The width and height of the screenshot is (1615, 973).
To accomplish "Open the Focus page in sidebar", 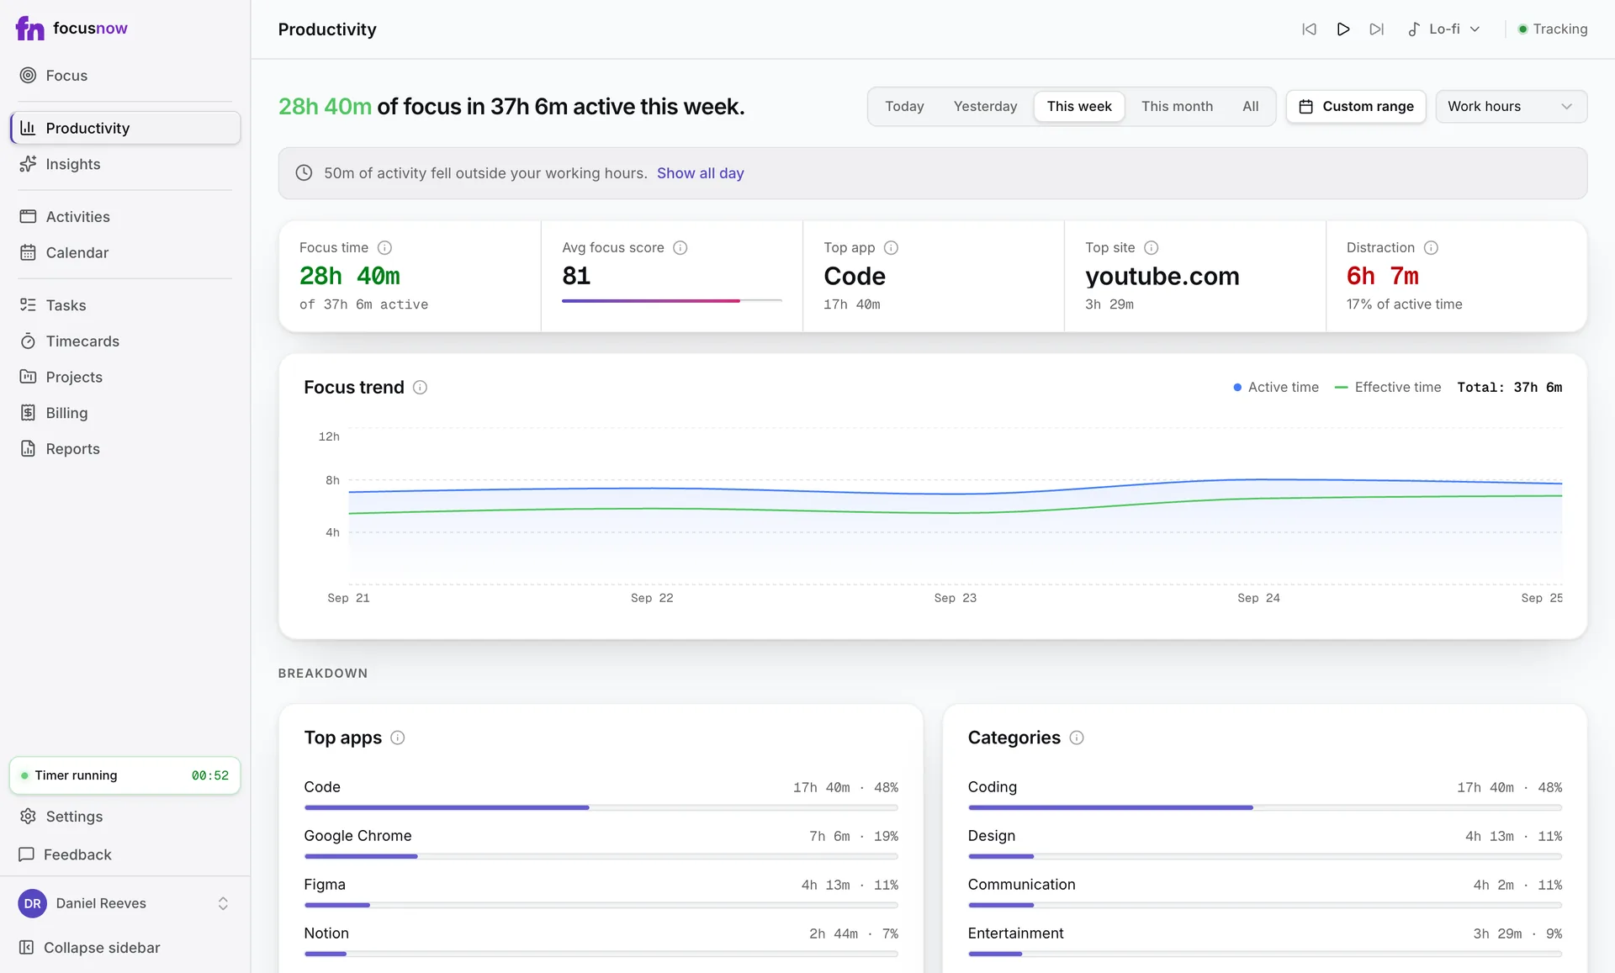I will [125, 76].
